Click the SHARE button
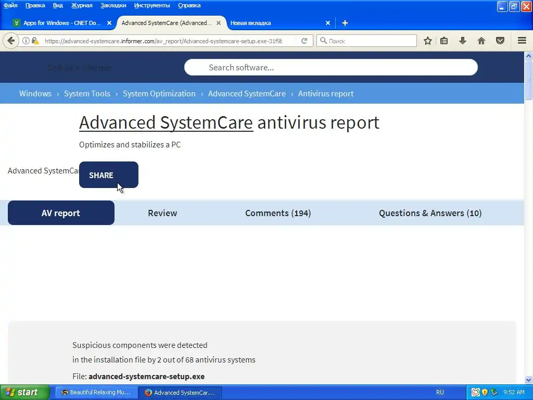This screenshot has height=400, width=533. 109,175
